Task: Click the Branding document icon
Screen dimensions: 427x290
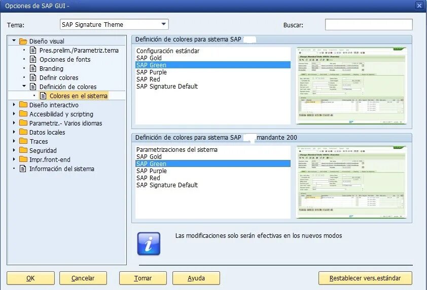Action: (x=33, y=68)
